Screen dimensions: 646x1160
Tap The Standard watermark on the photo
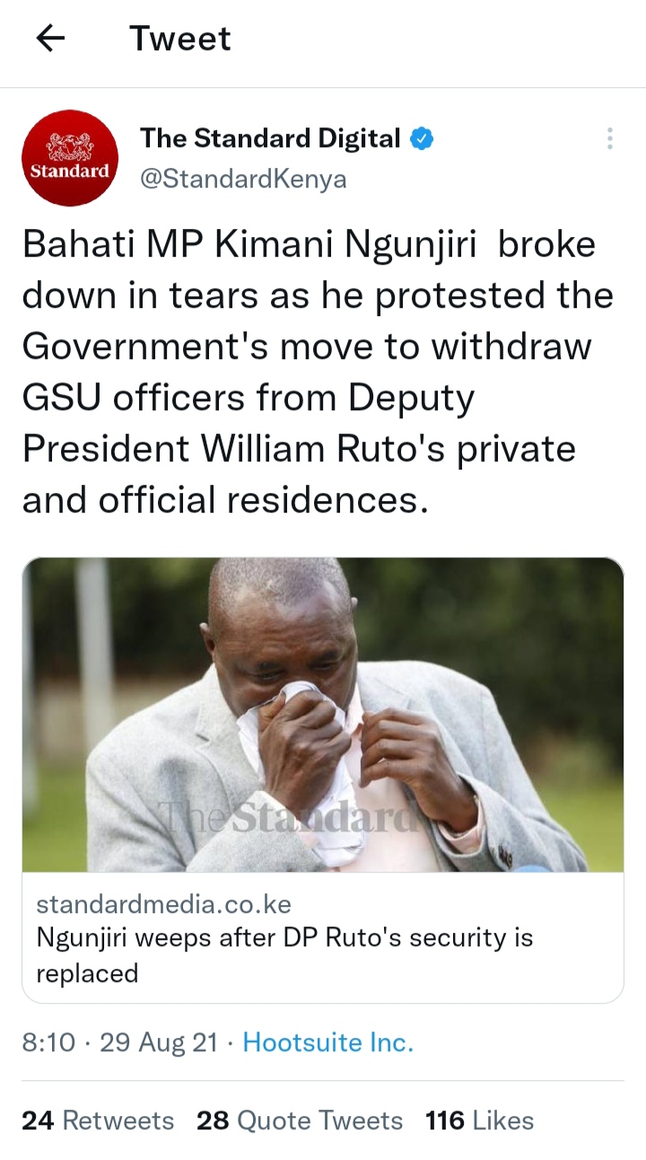click(x=289, y=818)
